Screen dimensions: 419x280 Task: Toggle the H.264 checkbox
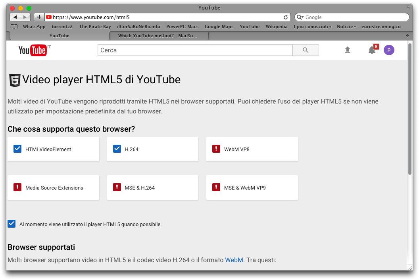click(117, 149)
